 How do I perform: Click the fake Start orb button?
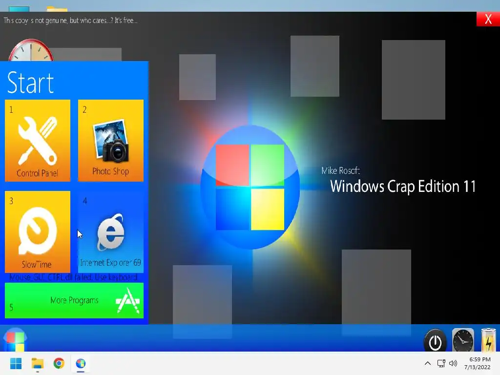click(x=15, y=339)
